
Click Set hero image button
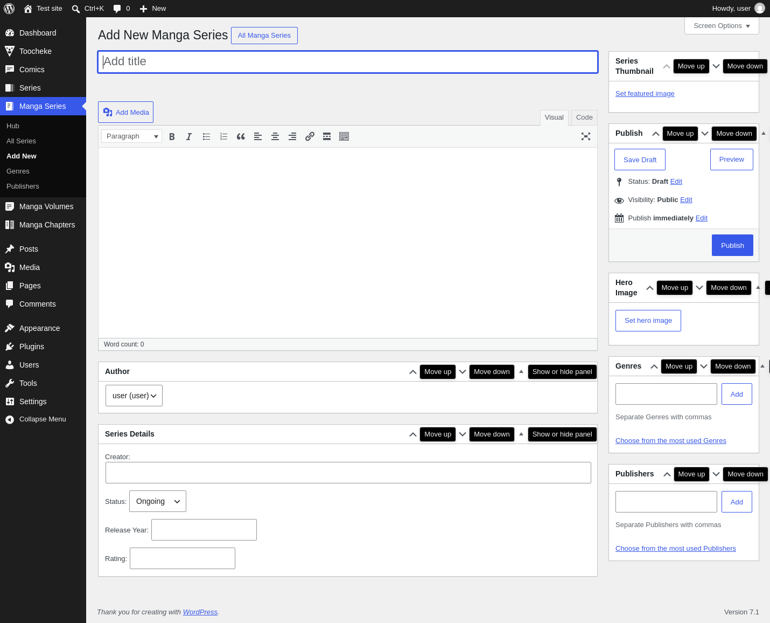coord(648,321)
